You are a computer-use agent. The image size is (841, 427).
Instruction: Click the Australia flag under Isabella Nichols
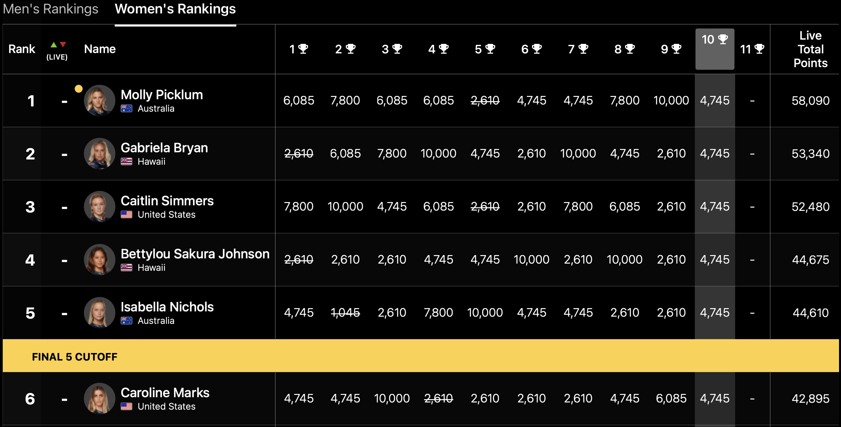[x=126, y=321]
